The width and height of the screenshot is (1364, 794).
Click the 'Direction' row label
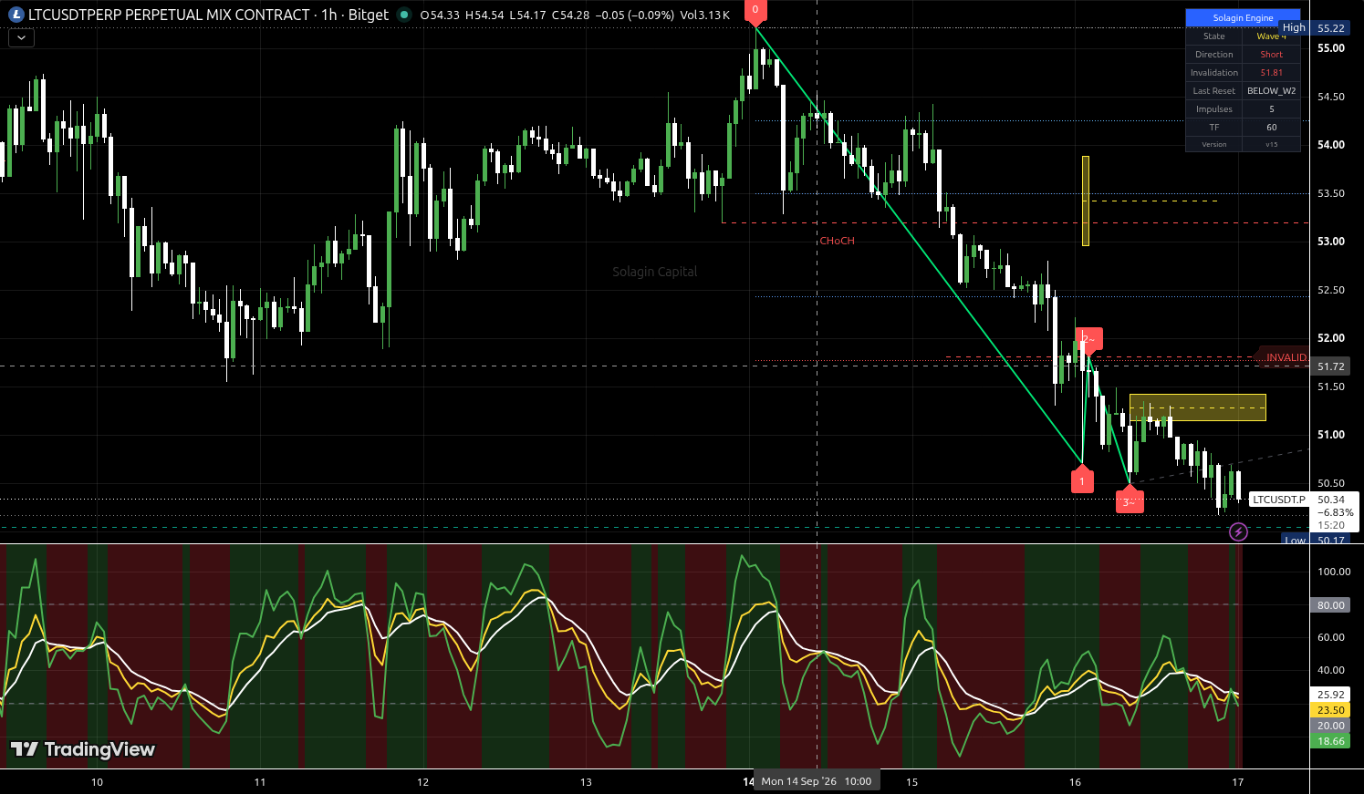[1214, 55]
